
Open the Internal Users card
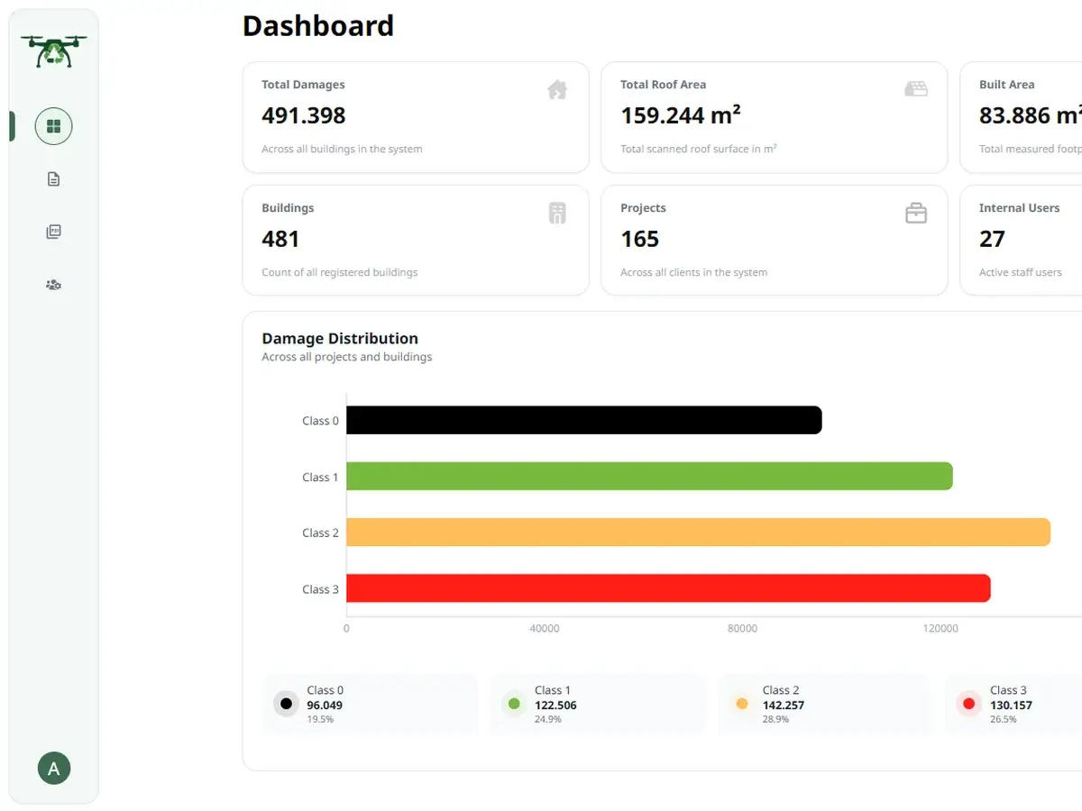1021,241
